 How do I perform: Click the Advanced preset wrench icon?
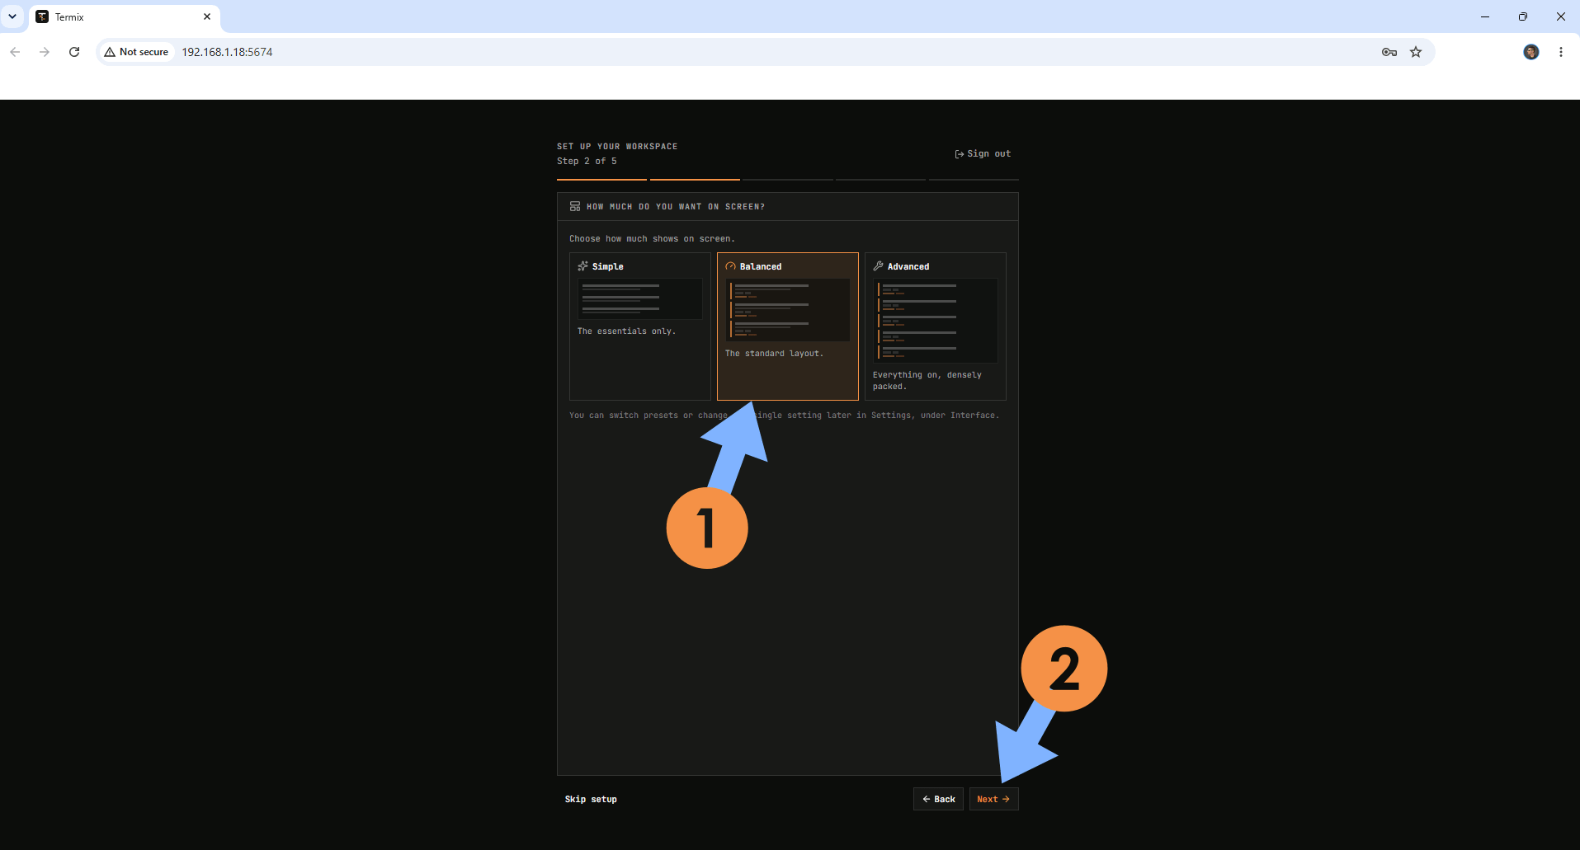(878, 266)
